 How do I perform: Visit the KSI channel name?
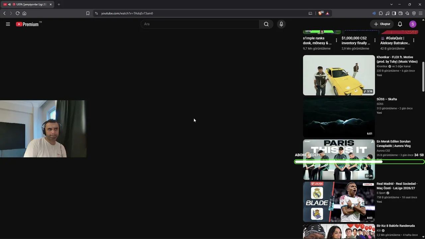pyautogui.click(x=379, y=231)
